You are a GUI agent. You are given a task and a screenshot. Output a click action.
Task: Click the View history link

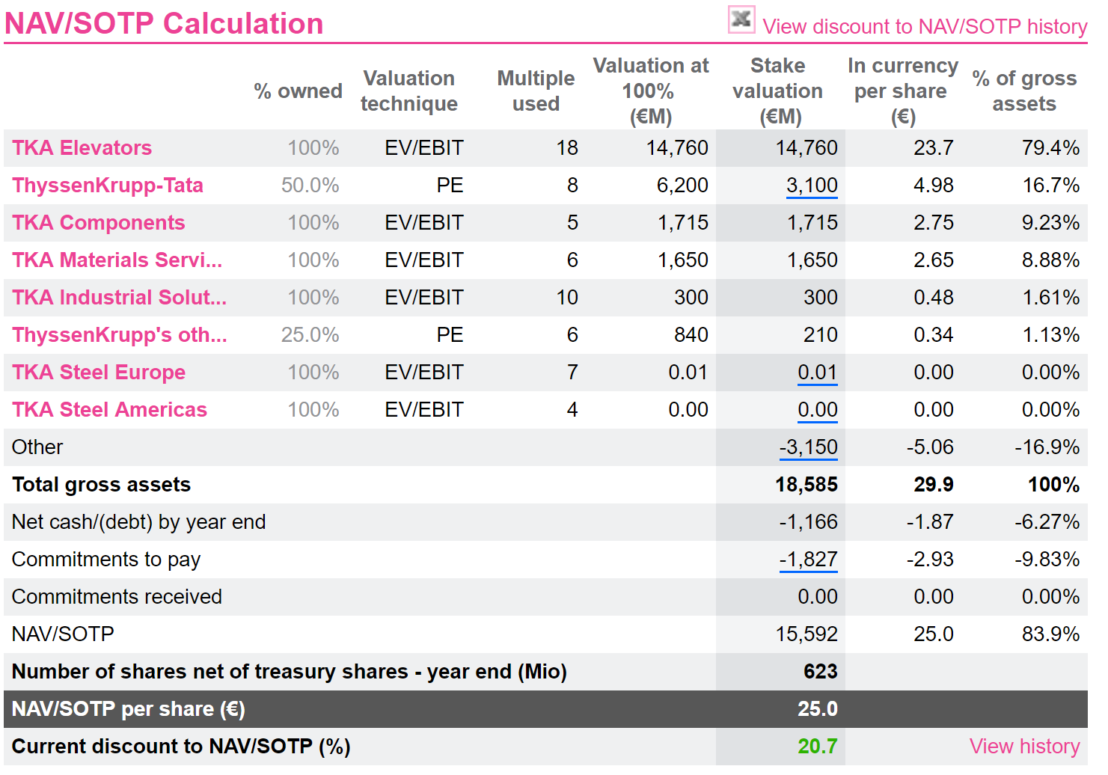[1025, 747]
